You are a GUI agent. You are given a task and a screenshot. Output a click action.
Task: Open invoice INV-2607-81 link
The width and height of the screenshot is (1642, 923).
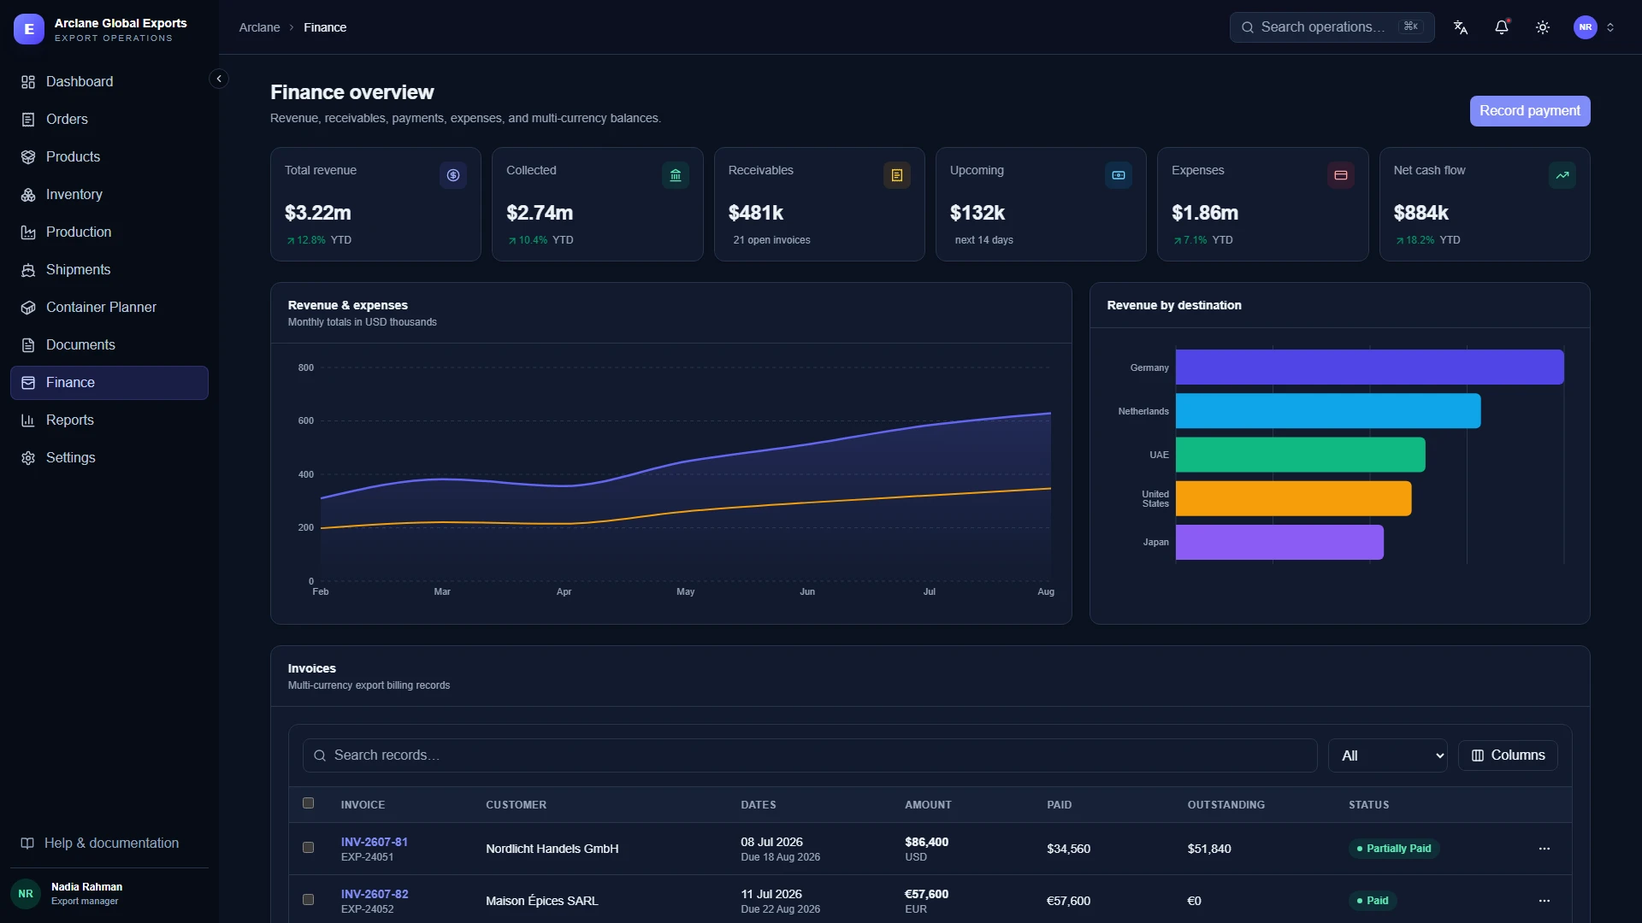[375, 842]
